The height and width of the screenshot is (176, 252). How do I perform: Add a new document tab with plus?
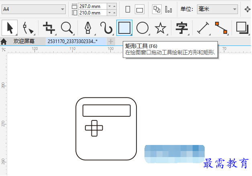pos(111,41)
